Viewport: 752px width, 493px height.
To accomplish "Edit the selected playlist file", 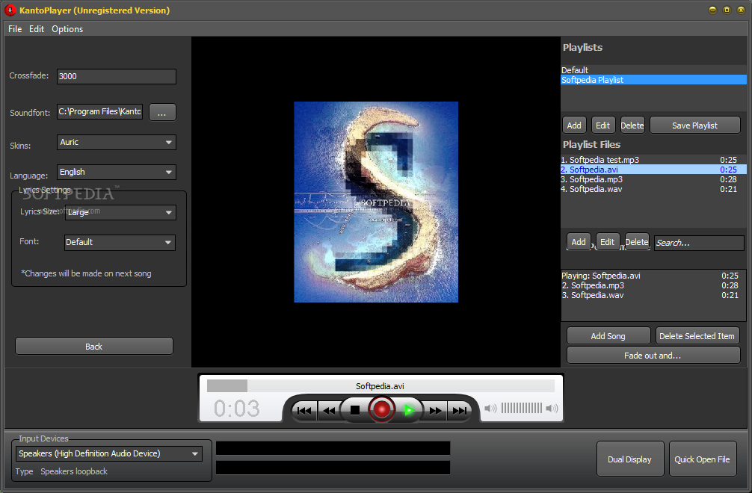I will click(607, 242).
